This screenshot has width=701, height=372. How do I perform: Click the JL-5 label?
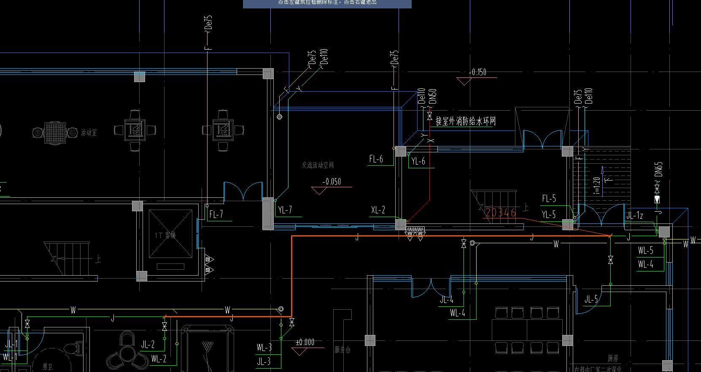(591, 299)
